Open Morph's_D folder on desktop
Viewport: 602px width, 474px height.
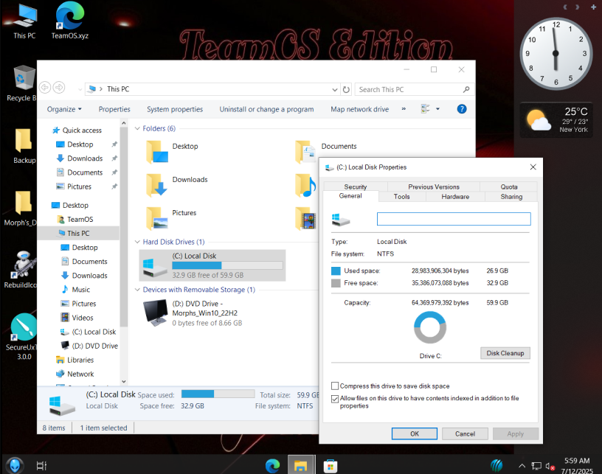(x=21, y=209)
